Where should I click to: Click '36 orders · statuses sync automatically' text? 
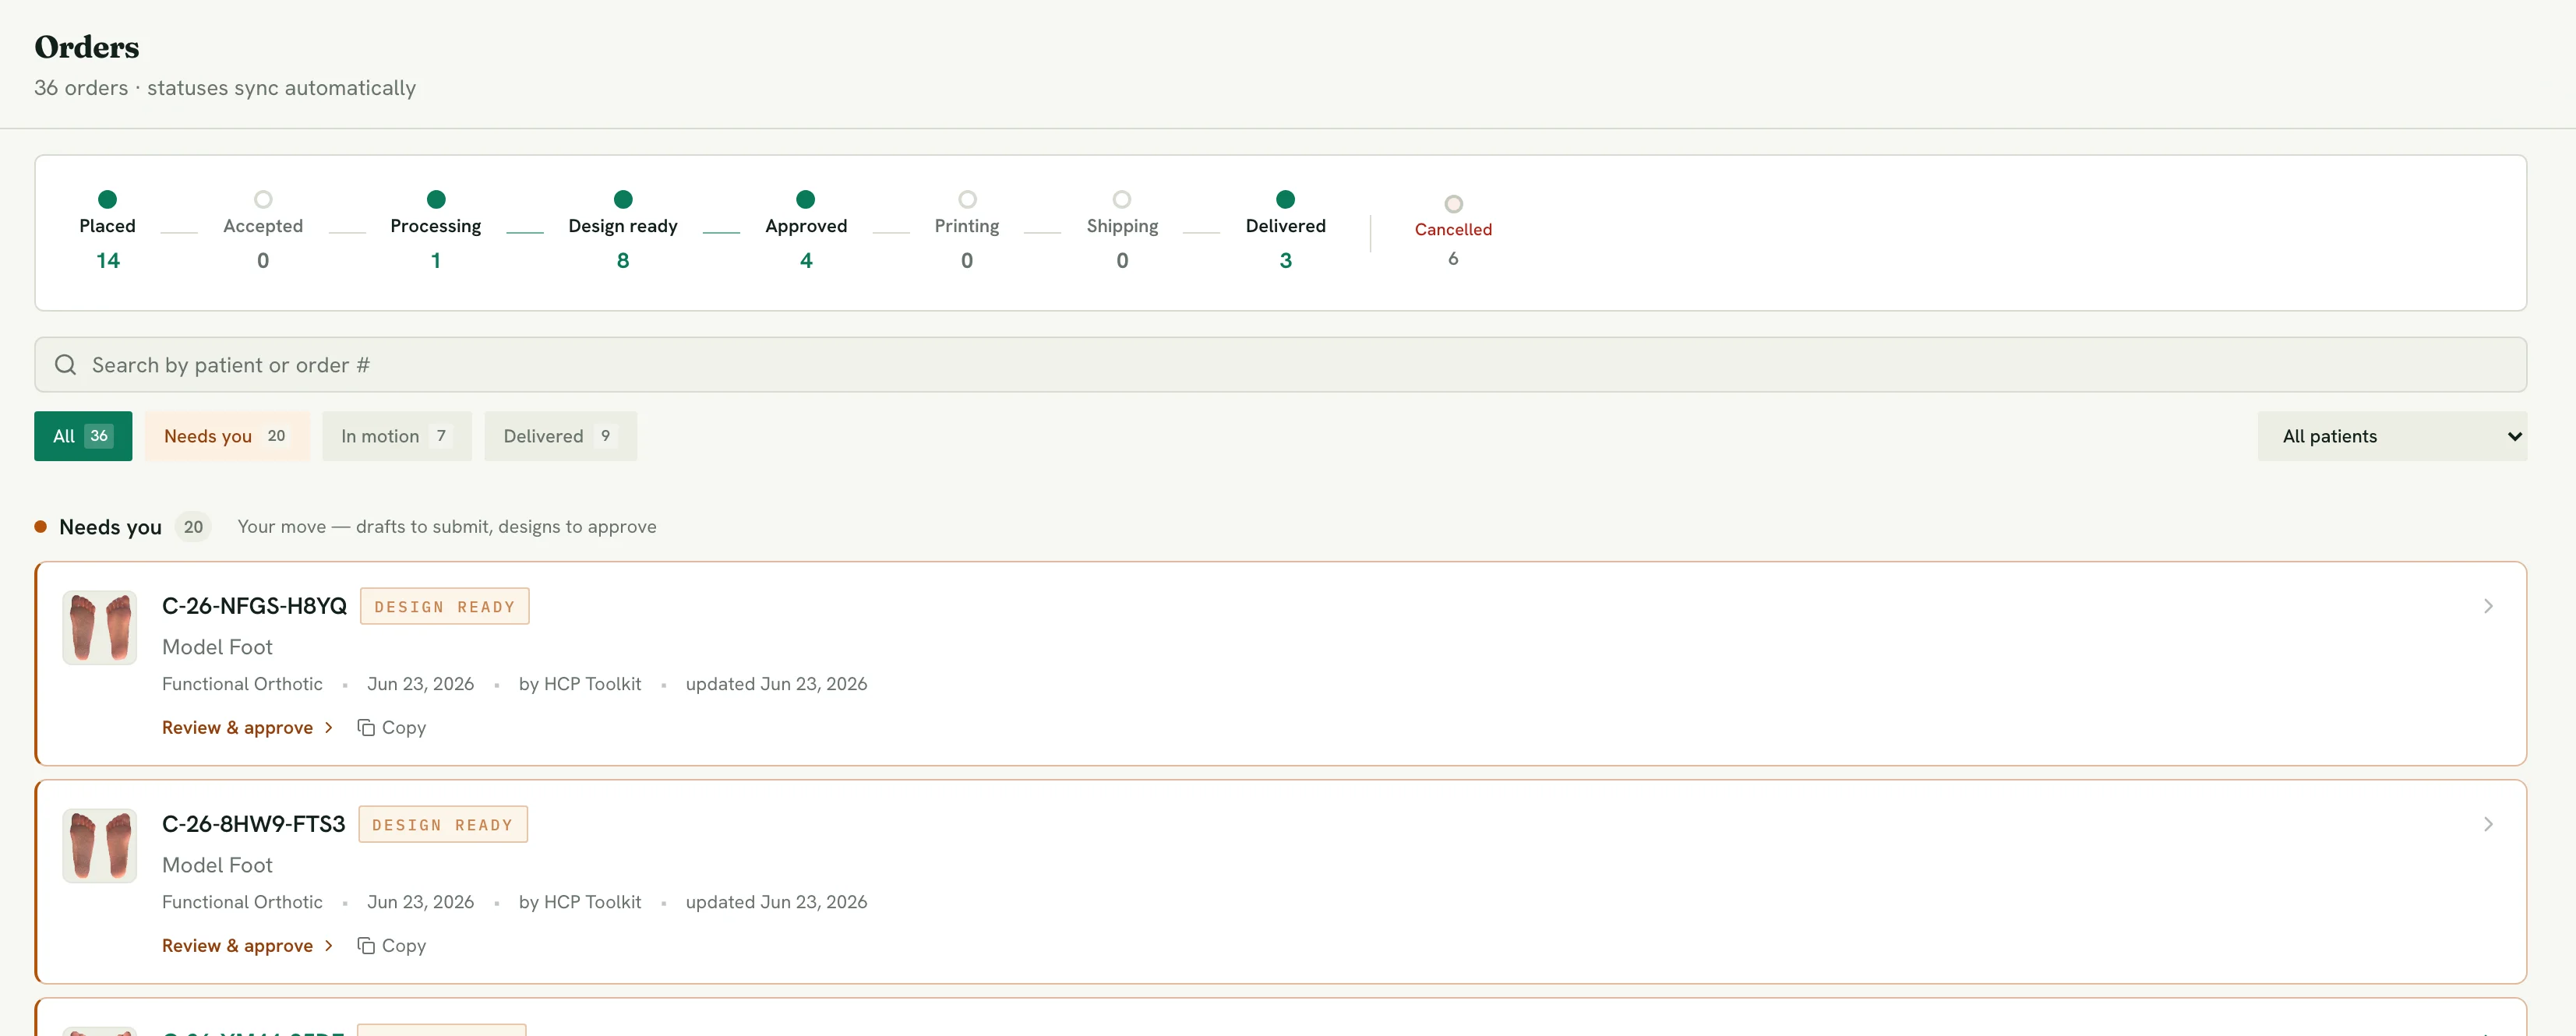[225, 88]
